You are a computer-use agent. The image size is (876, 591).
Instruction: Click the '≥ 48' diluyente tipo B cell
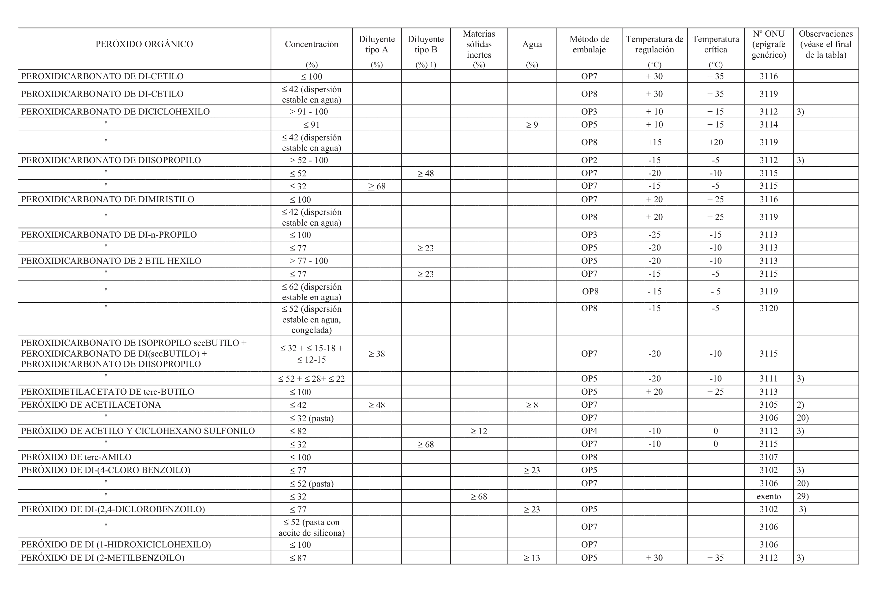426,173
